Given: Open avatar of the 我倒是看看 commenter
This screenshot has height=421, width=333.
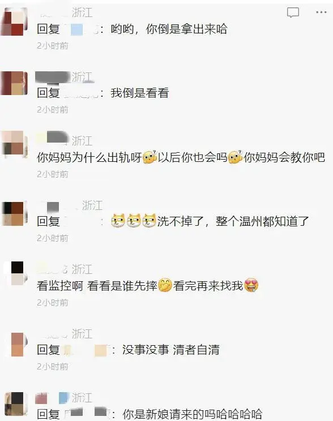Looking at the screenshot, I should coord(15,83).
